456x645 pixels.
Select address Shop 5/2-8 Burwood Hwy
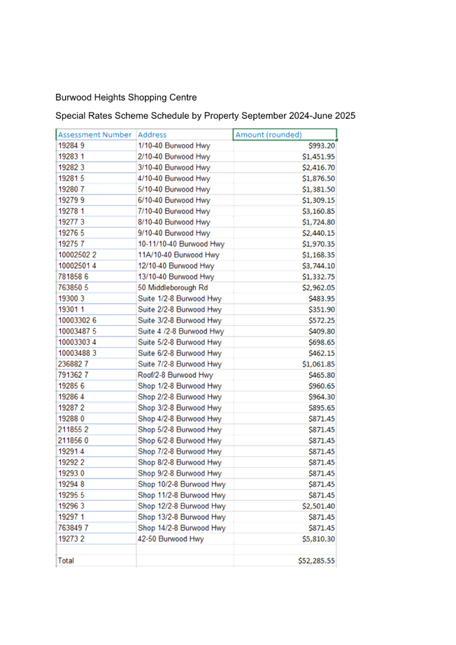(180, 430)
